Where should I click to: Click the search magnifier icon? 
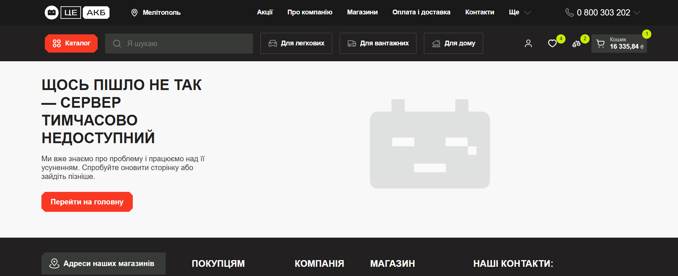[x=117, y=44]
